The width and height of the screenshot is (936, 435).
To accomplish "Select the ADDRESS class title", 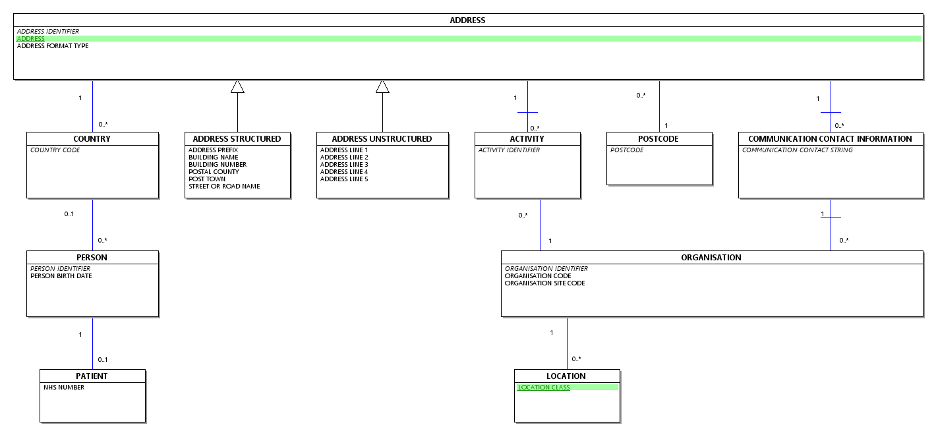I will pos(467,20).
